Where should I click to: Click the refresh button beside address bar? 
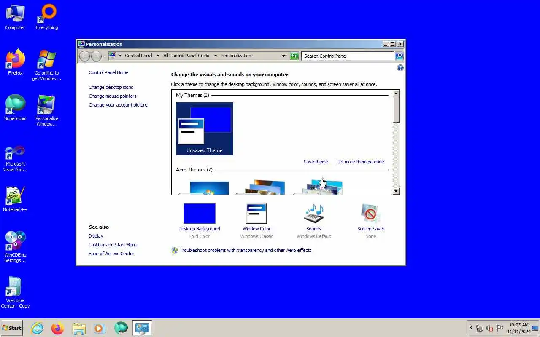tap(294, 56)
